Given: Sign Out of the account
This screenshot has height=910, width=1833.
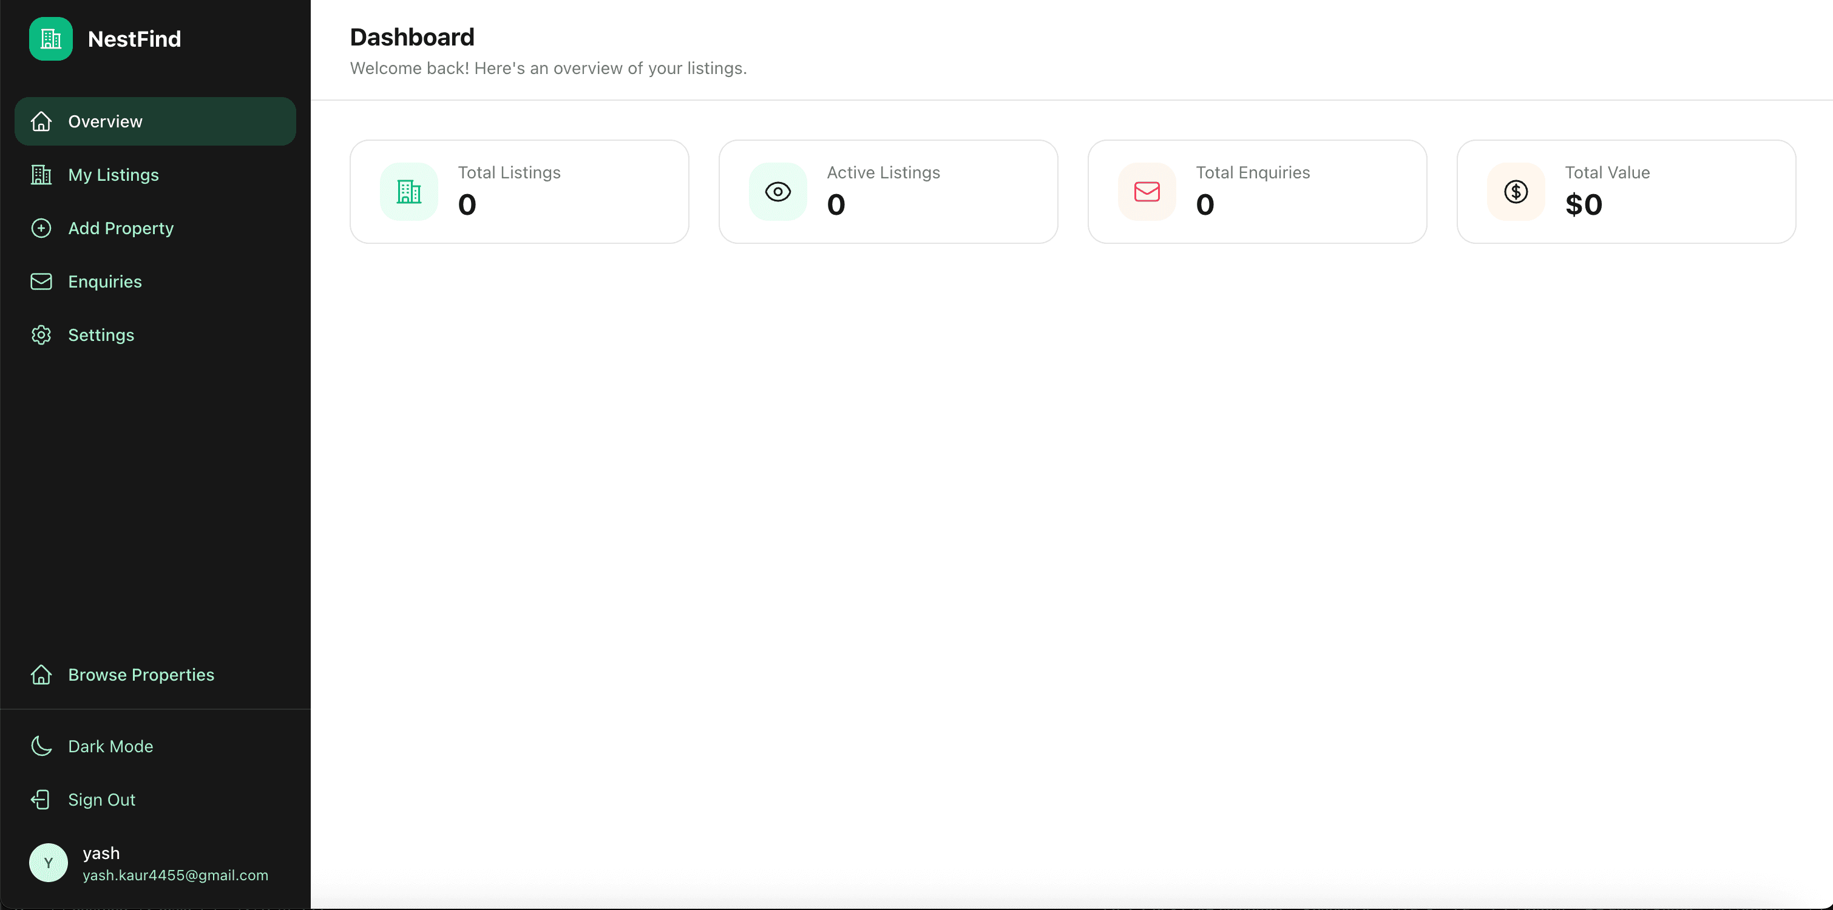Looking at the screenshot, I should [x=102, y=799].
